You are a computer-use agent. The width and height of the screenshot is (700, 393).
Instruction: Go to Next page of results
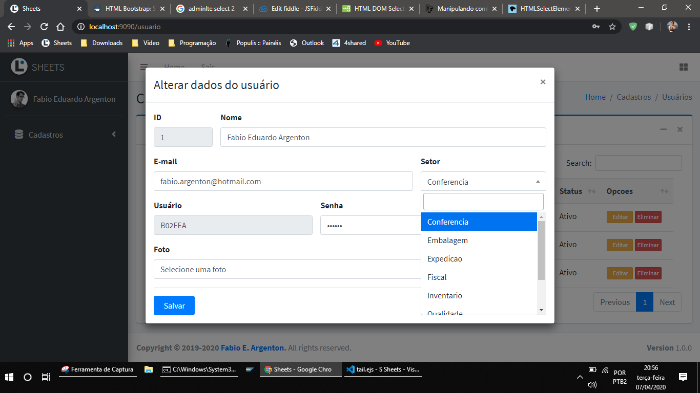[667, 302]
